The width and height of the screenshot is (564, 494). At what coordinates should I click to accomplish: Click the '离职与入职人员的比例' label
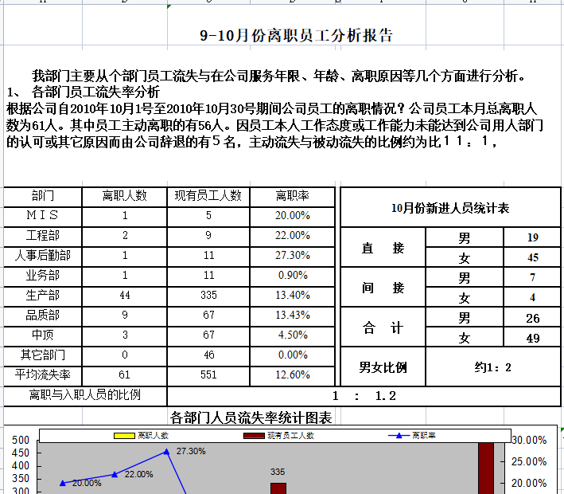(85, 395)
